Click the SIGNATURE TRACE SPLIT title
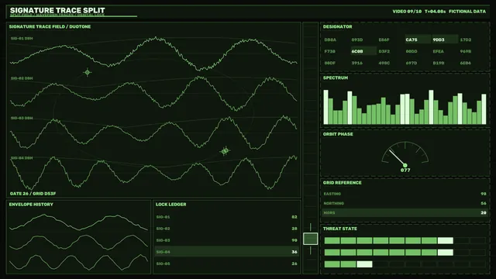The width and height of the screenshot is (496, 279). tap(57, 10)
